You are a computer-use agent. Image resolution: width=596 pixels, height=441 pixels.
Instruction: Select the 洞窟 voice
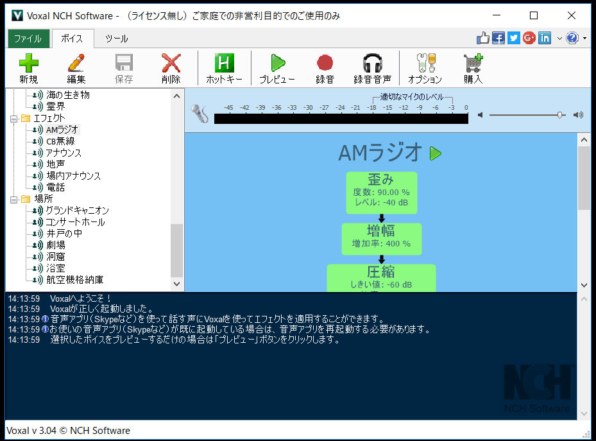[x=56, y=256]
